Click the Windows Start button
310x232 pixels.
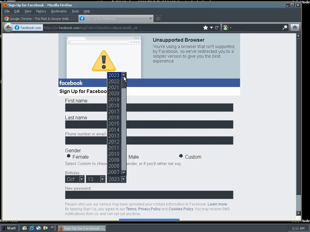pos(9,228)
